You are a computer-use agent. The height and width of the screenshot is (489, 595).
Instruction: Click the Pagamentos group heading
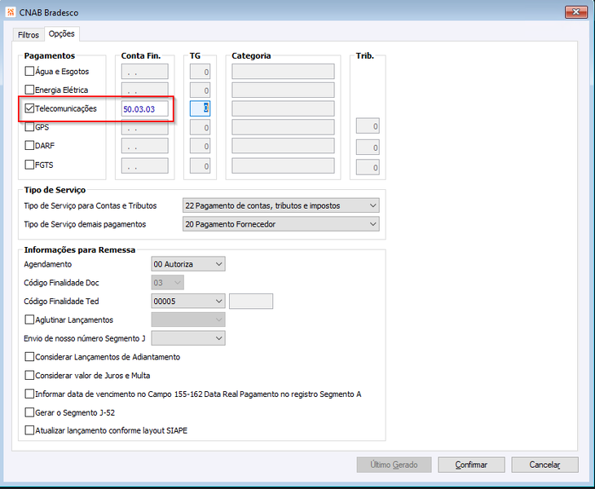(50, 55)
